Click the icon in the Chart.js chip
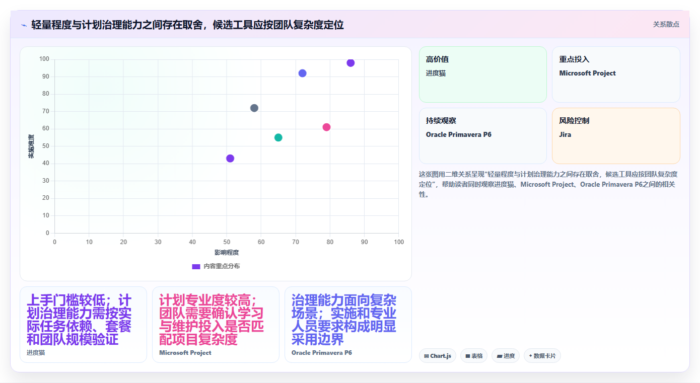The height and width of the screenshot is (383, 700). pos(427,356)
